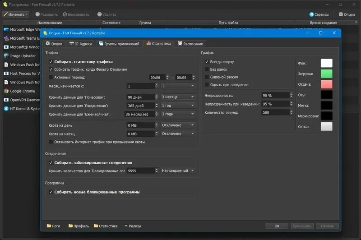Click the Сервисы icon in main toolbar
The width and height of the screenshot is (361, 240).
tap(311, 14)
